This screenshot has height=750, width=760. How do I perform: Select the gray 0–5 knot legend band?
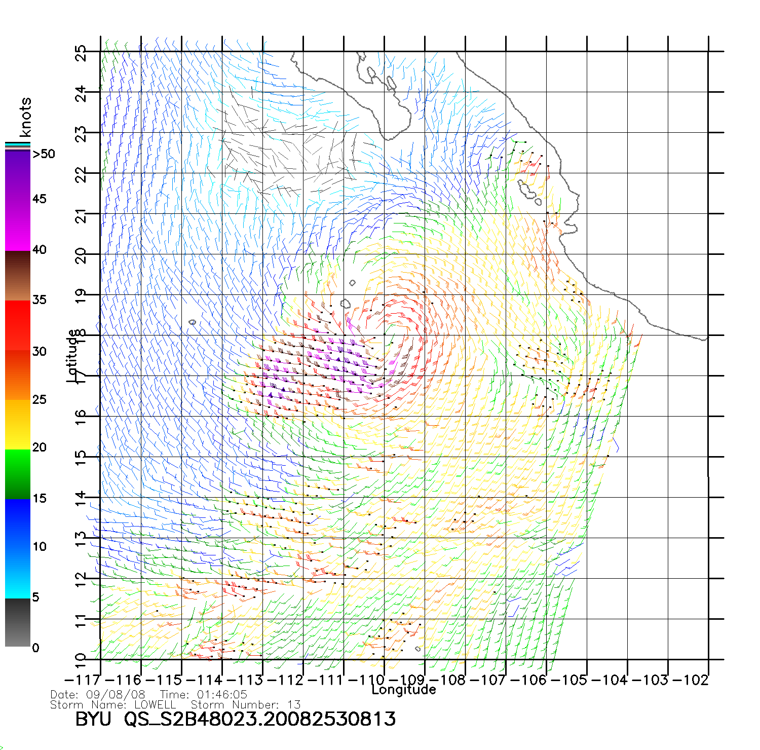[17, 623]
